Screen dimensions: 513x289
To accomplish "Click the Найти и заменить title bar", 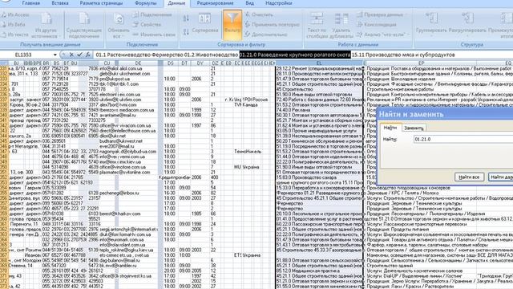I will point(445,114).
